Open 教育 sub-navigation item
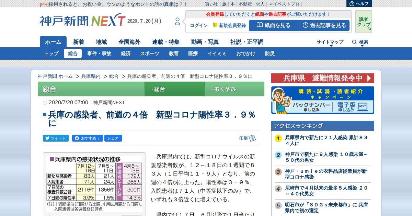412x216 pixels. click(174, 53)
